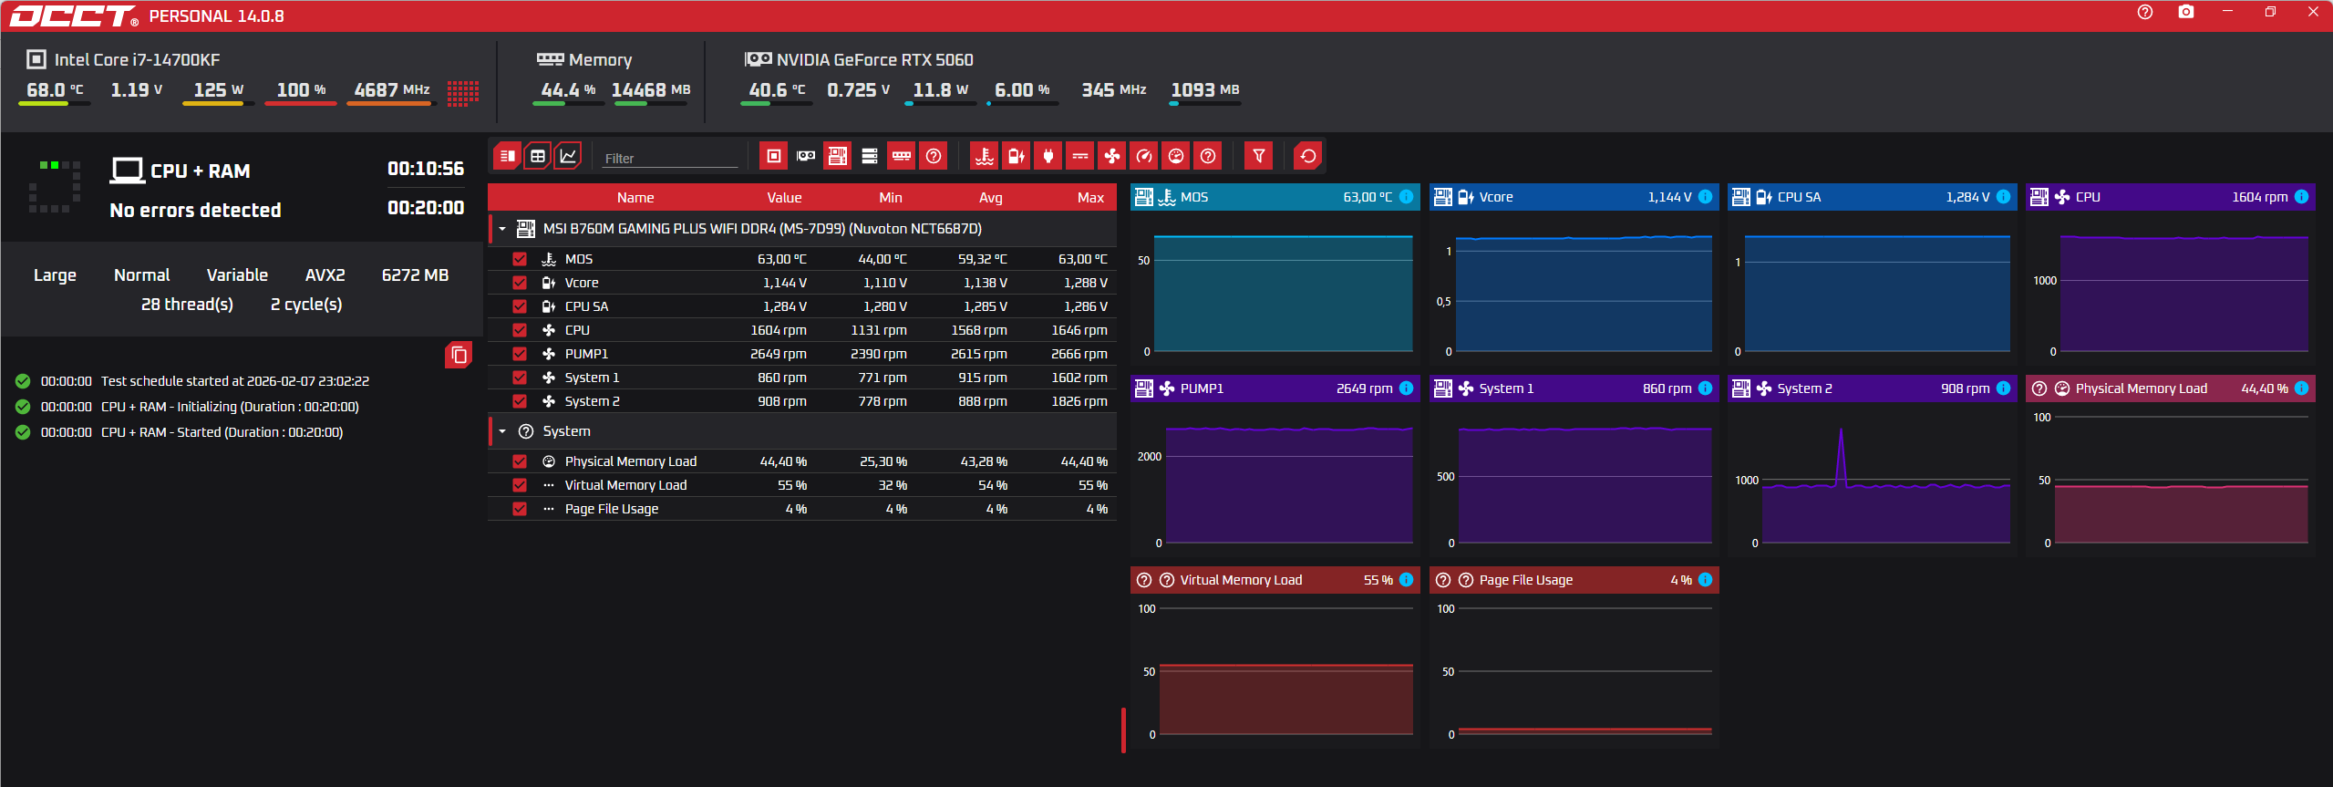Uncheck the Virtual Memory Load row

(x=520, y=485)
